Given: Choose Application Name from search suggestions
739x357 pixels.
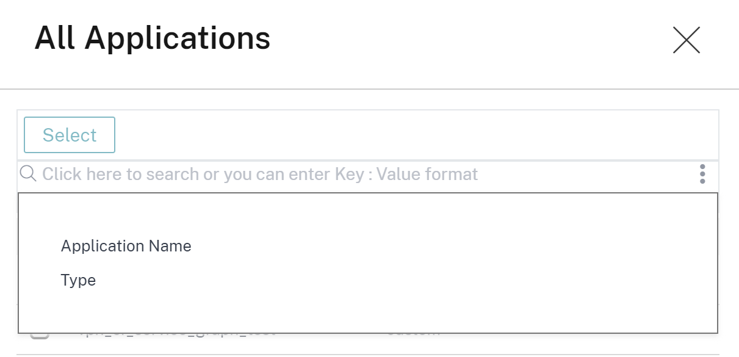Looking at the screenshot, I should (126, 246).
